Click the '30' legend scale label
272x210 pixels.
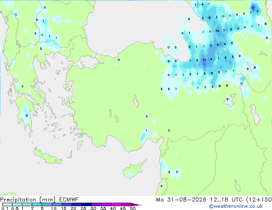point(94,208)
